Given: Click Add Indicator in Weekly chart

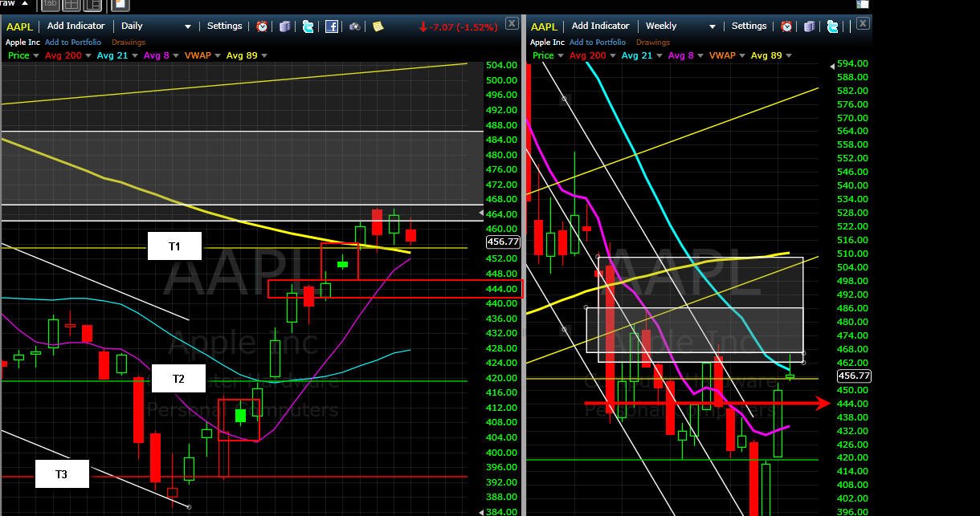Looking at the screenshot, I should 601,26.
